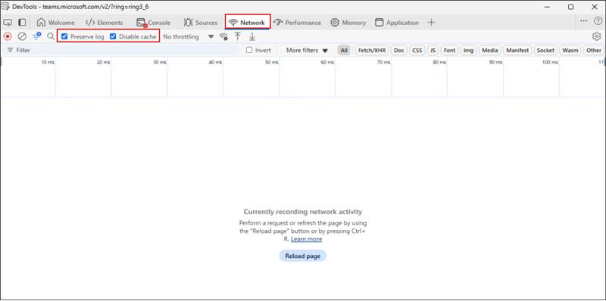Viewport: 606px width, 301px height.
Task: Open Network settings gear icon
Action: click(596, 36)
